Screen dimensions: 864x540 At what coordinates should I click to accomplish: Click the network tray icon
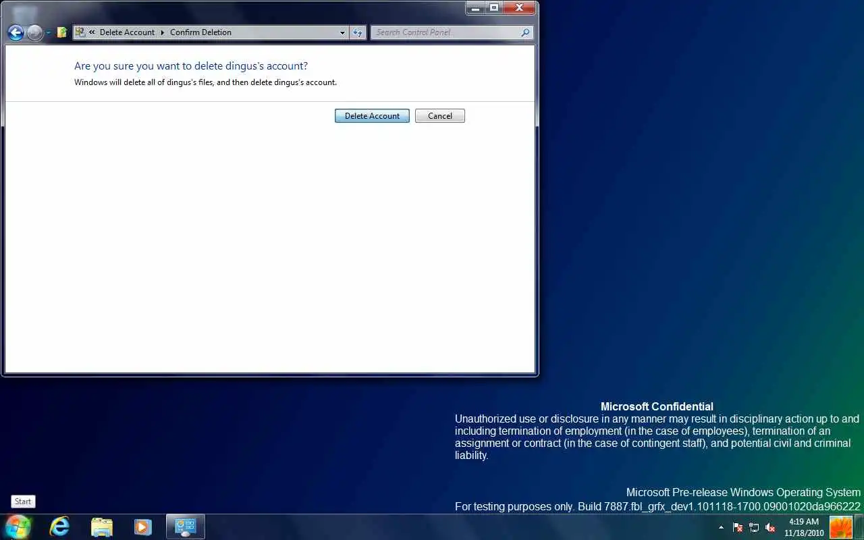click(754, 527)
